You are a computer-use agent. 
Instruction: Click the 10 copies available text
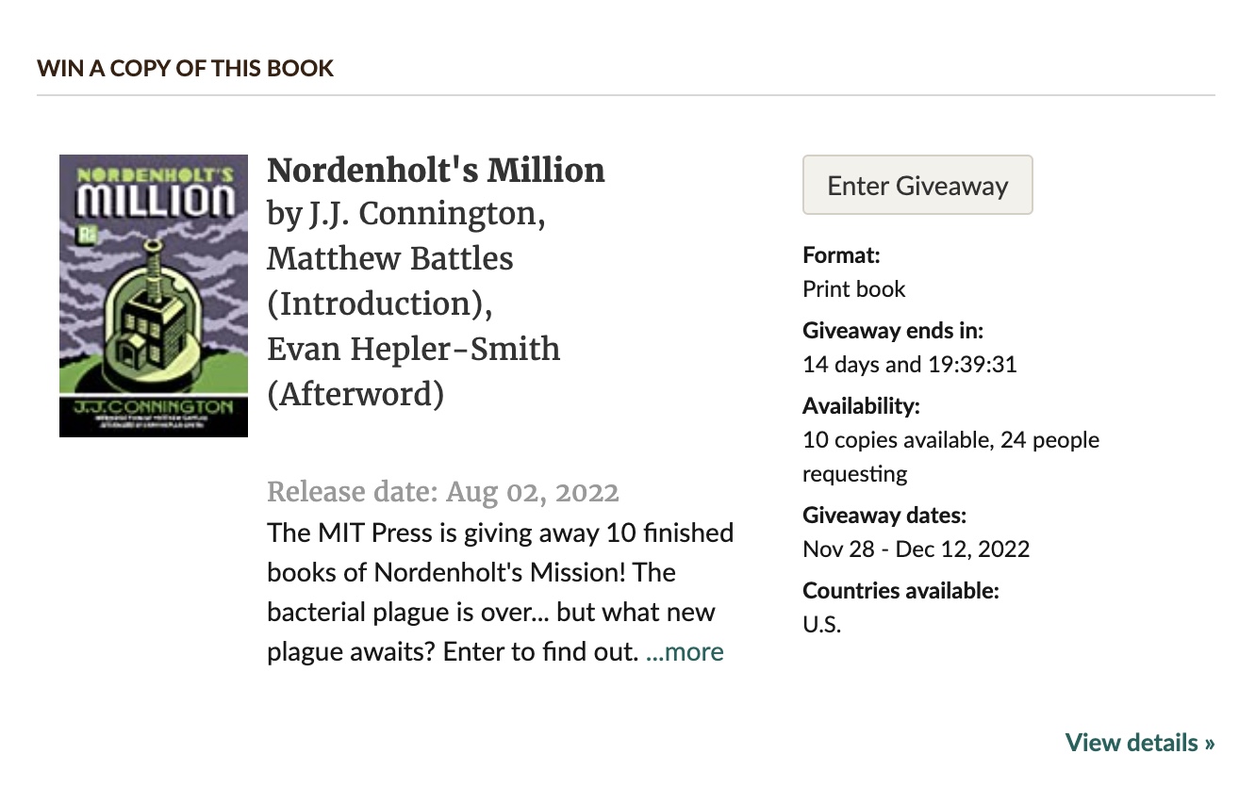pyautogui.click(x=950, y=440)
